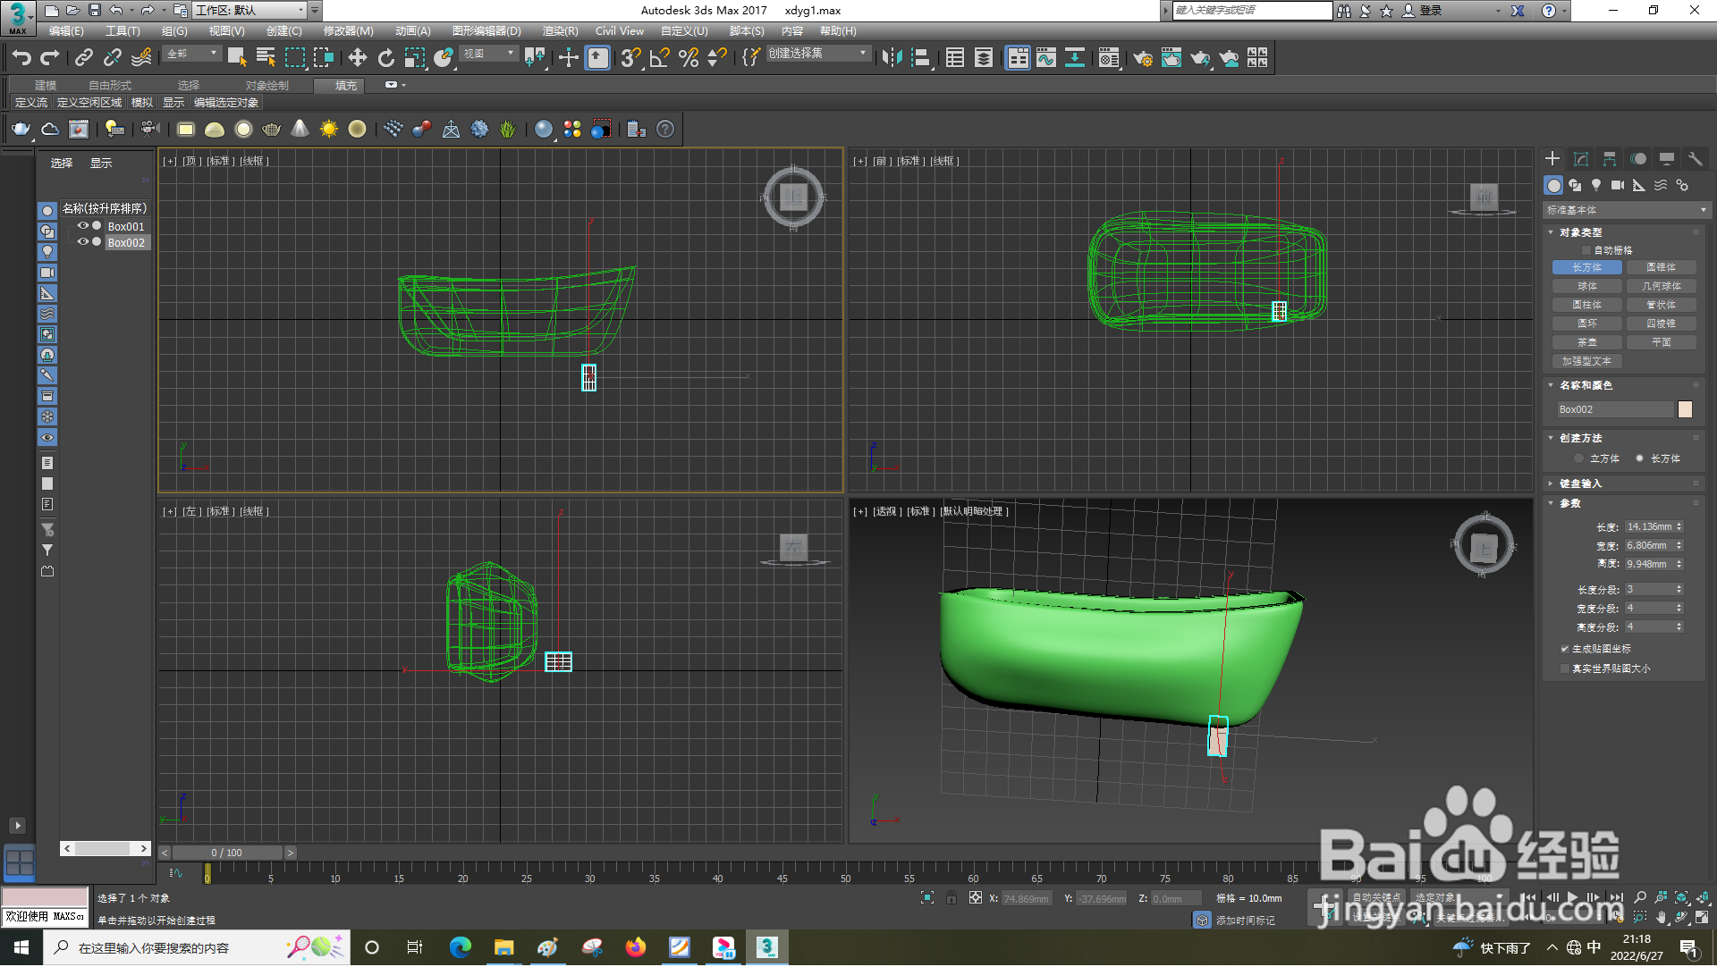Screen dimensions: 1717x967
Task: Click the Box002 object color swatch
Action: pyautogui.click(x=1685, y=409)
